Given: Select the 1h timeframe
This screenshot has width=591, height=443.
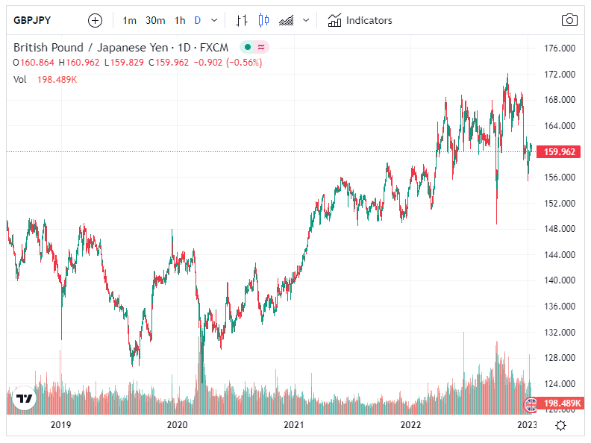Looking at the screenshot, I should (x=180, y=20).
